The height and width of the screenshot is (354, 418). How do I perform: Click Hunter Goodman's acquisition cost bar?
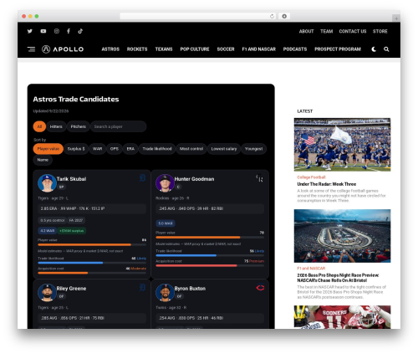pyautogui.click(x=210, y=265)
